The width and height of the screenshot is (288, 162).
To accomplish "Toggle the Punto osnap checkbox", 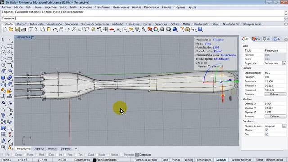I will coord(25,155).
